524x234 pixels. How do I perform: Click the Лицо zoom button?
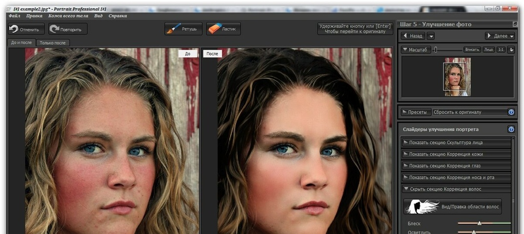click(488, 50)
